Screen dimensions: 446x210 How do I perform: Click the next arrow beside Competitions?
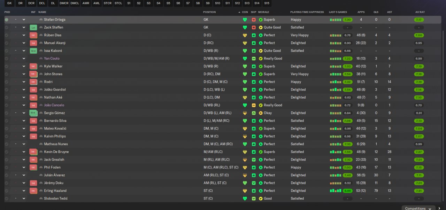(439, 208)
